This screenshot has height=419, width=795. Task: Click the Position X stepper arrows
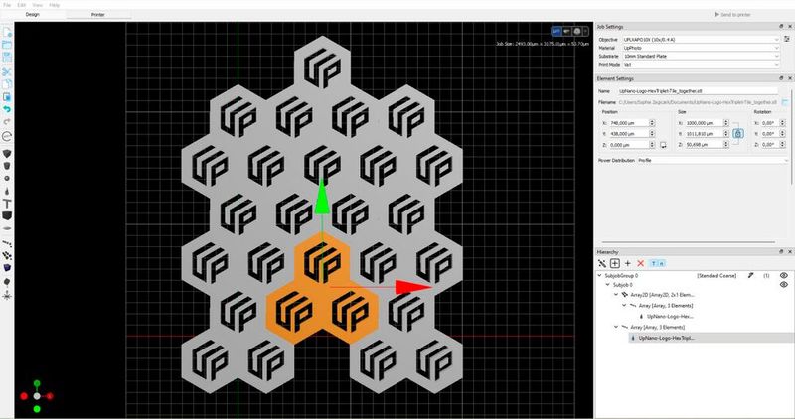tap(652, 122)
